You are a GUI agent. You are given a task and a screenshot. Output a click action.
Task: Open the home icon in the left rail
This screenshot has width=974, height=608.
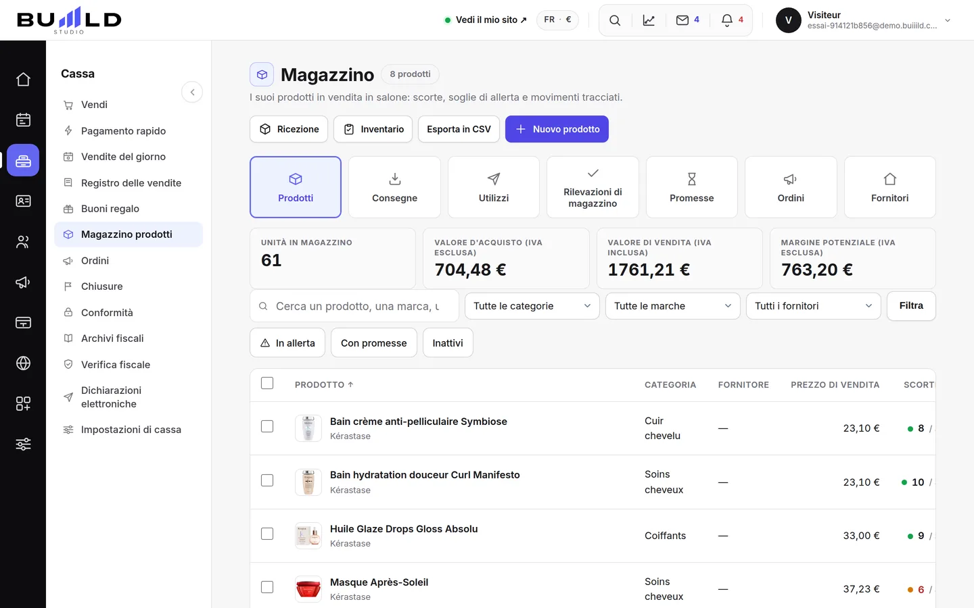tap(23, 80)
